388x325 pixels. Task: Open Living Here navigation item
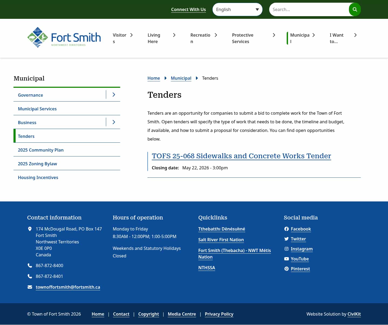[x=154, y=38]
